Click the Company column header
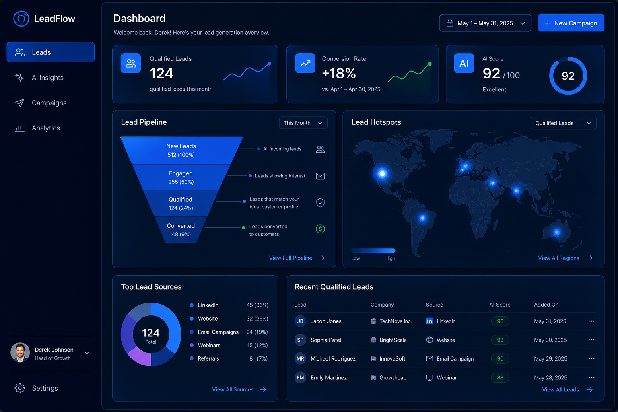Screen dimensions: 618x412 point(382,305)
